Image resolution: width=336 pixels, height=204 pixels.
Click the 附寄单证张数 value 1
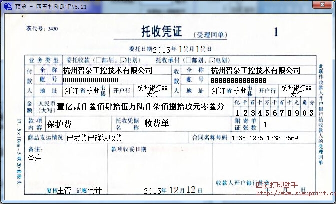pyautogui.click(x=265, y=124)
